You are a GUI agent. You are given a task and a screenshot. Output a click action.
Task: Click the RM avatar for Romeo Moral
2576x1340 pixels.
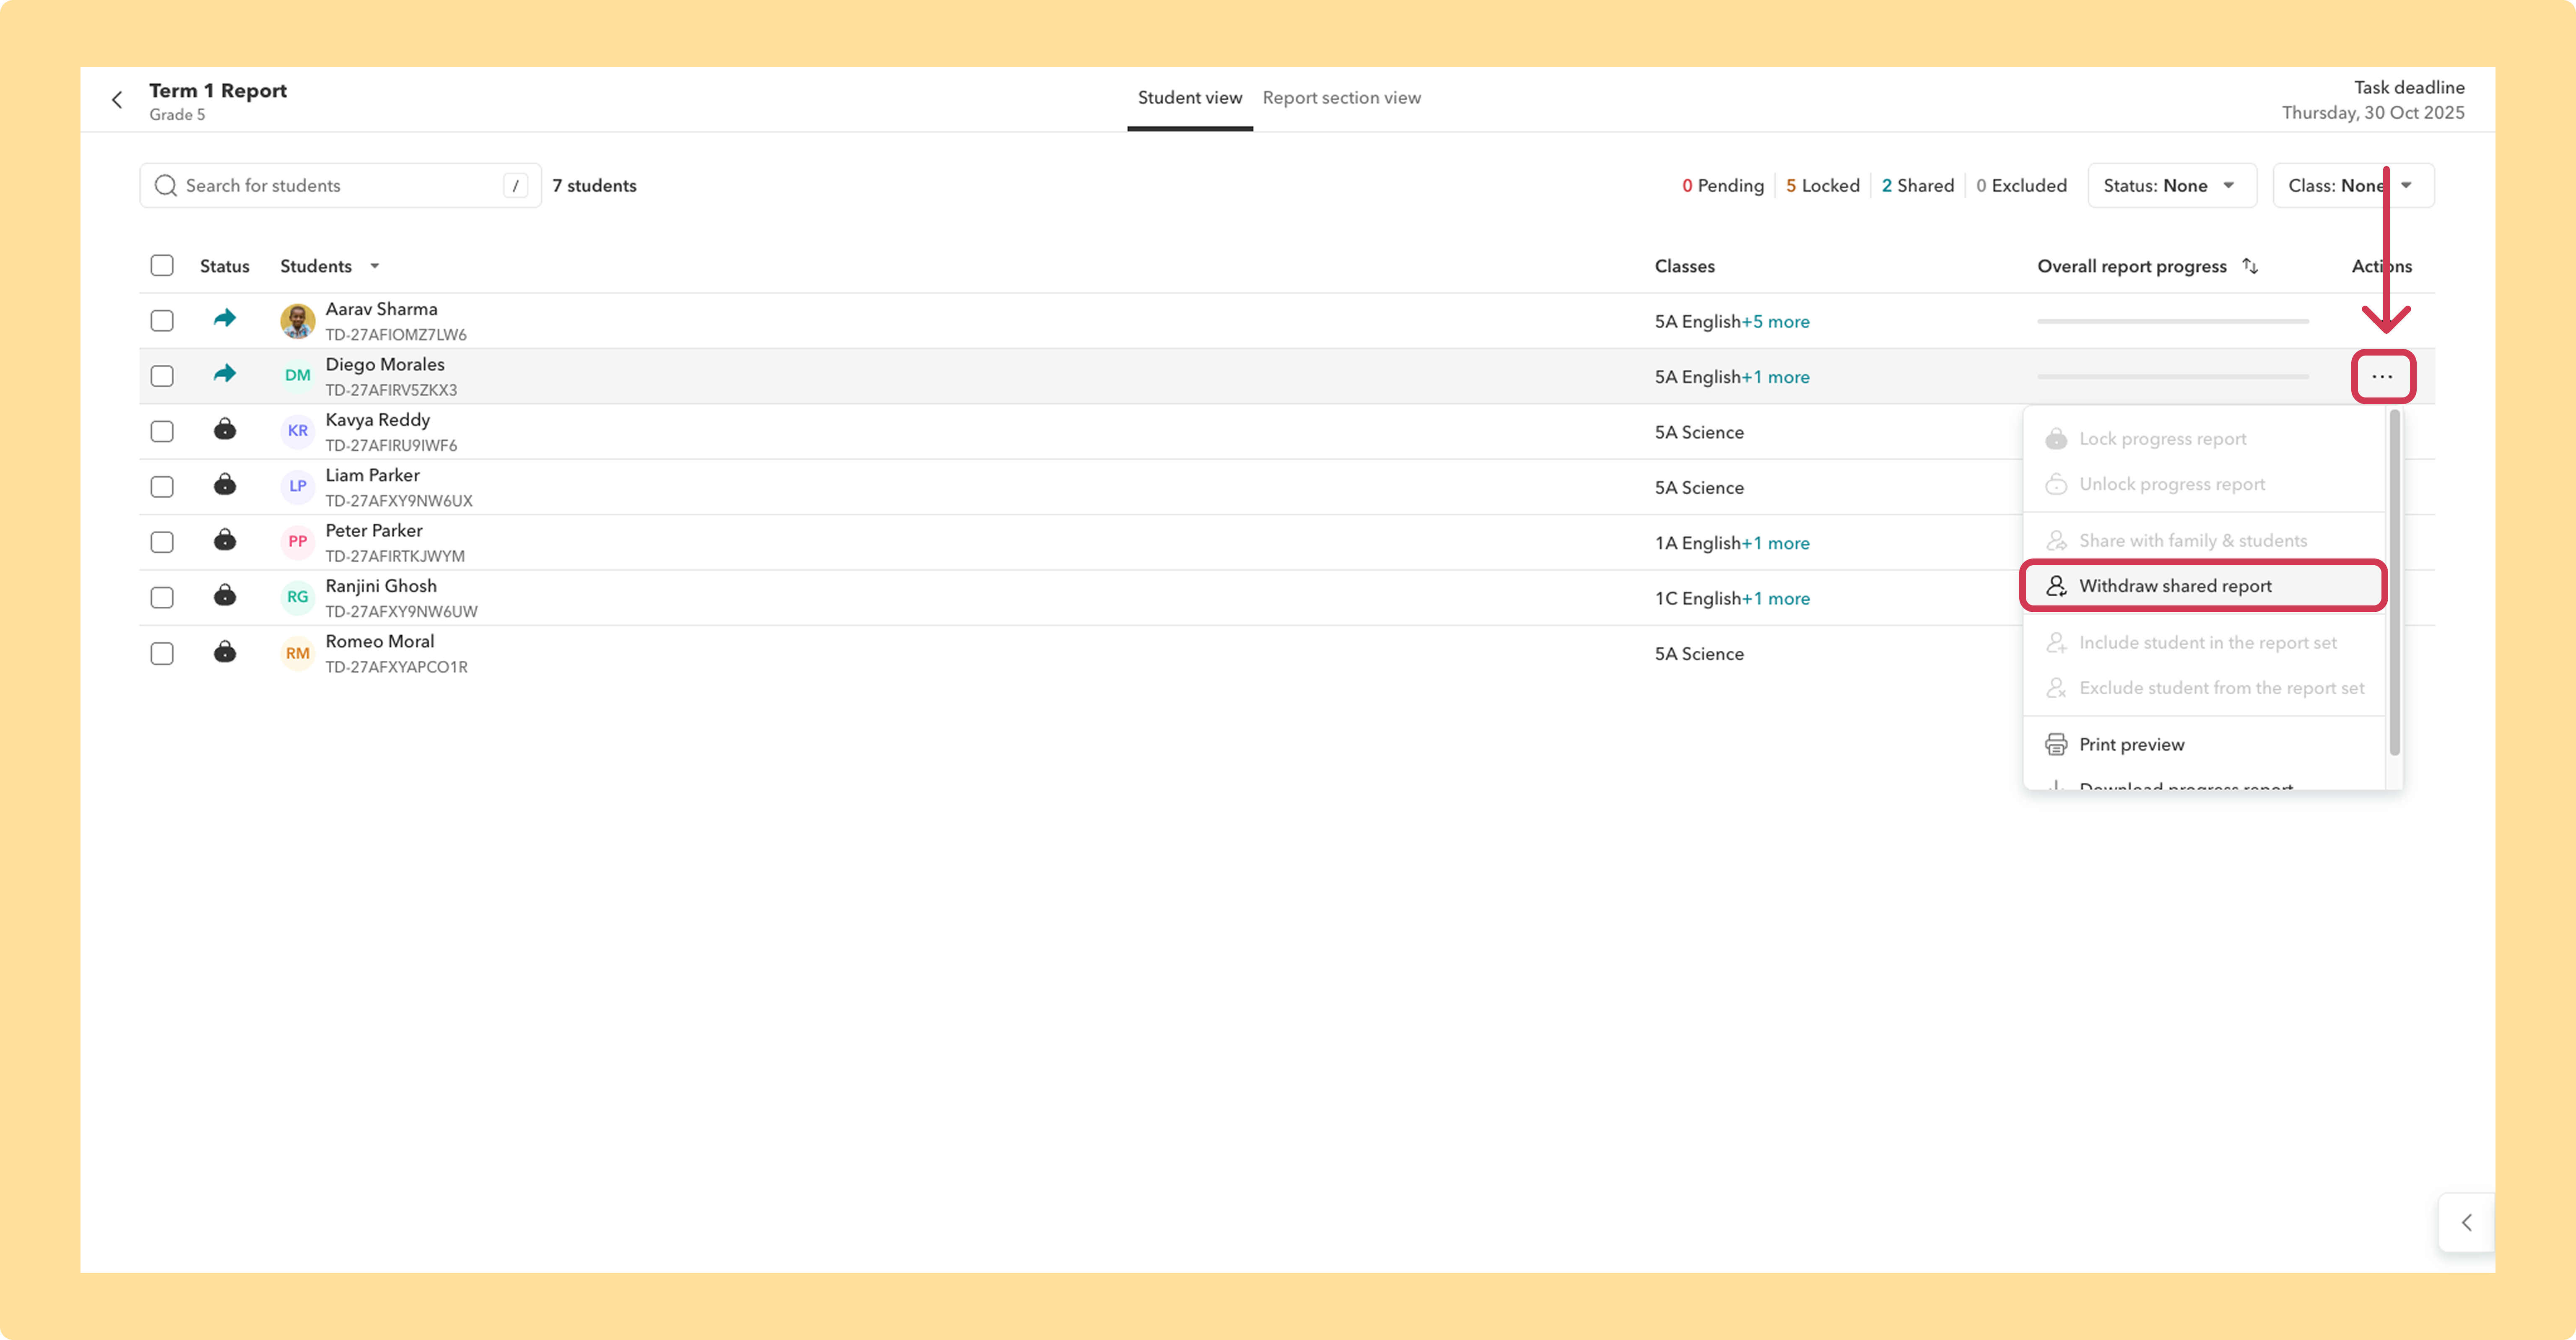(298, 653)
